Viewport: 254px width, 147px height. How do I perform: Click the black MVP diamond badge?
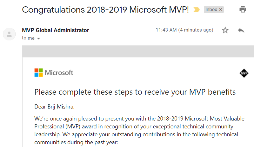coord(244,73)
